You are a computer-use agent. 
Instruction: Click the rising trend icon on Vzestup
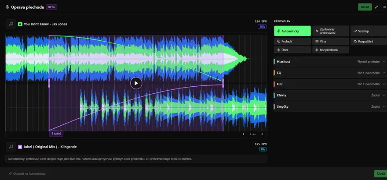[355, 31]
